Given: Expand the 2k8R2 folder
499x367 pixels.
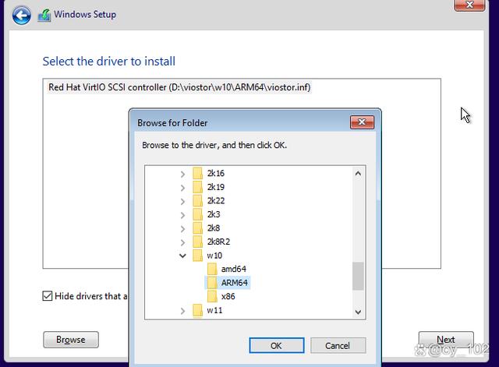Looking at the screenshot, I should pos(182,242).
